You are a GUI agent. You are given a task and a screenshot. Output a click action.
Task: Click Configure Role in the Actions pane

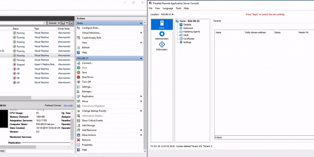point(90,28)
